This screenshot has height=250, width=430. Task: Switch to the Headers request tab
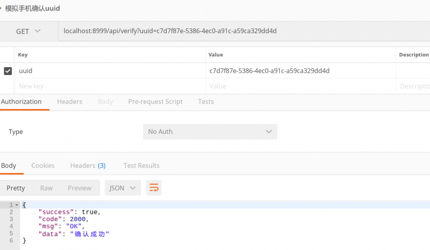[69, 102]
